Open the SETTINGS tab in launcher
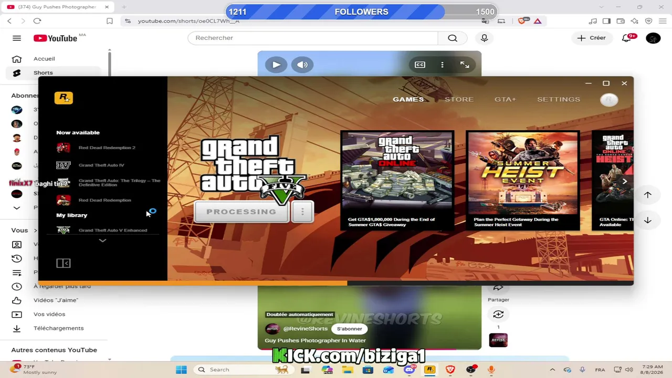Screen dimensions: 672x378 pos(559,99)
